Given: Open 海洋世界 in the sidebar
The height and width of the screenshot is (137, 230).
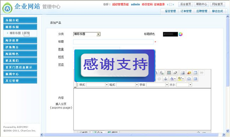Looking at the screenshot, I should point(20,40).
